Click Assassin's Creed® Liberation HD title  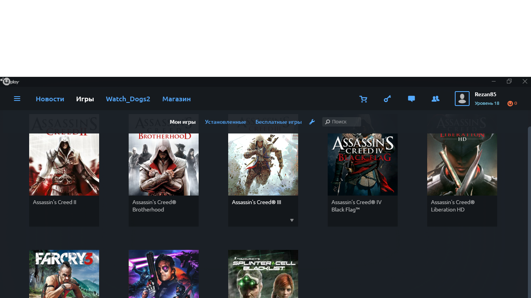point(453,206)
